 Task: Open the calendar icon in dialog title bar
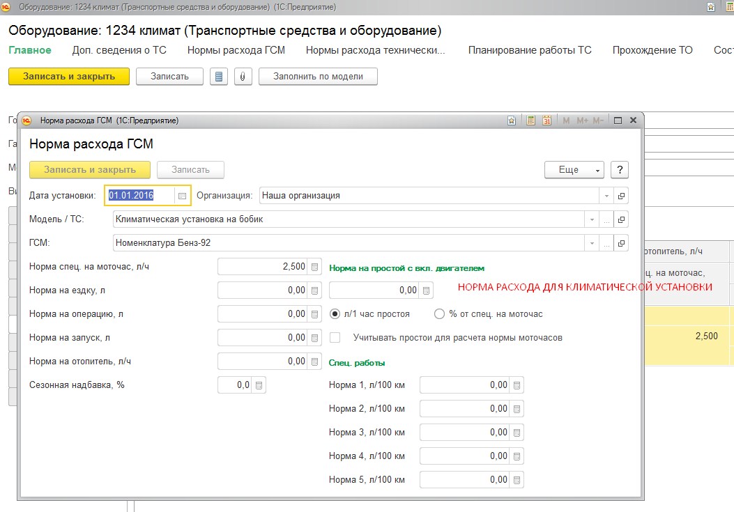point(546,121)
